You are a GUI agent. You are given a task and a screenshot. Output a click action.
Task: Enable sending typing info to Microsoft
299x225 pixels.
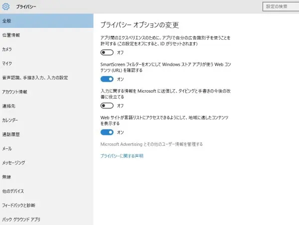[107, 106]
